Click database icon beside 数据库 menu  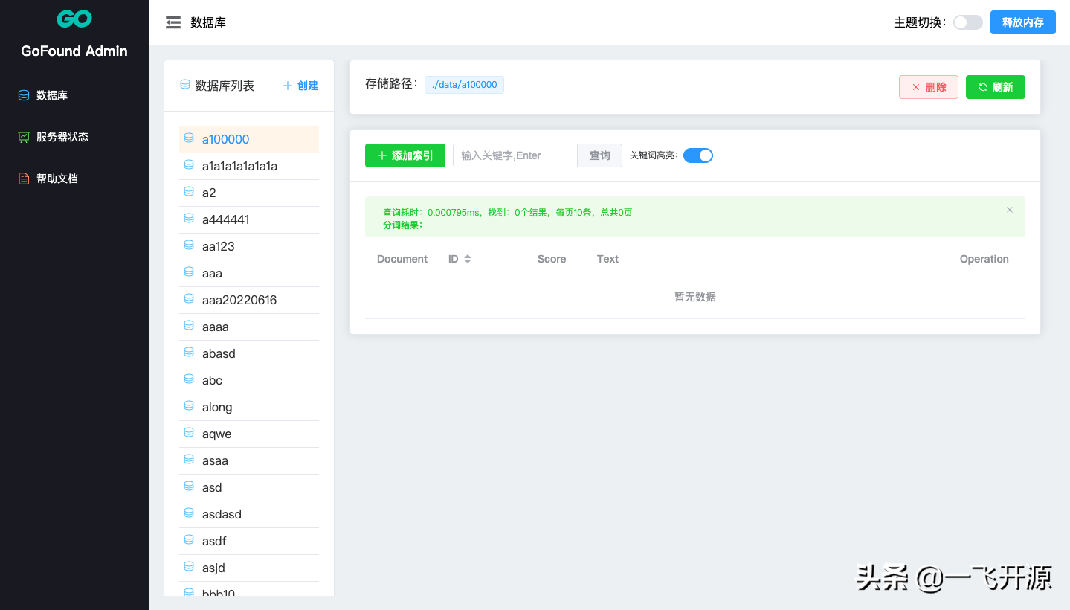24,95
